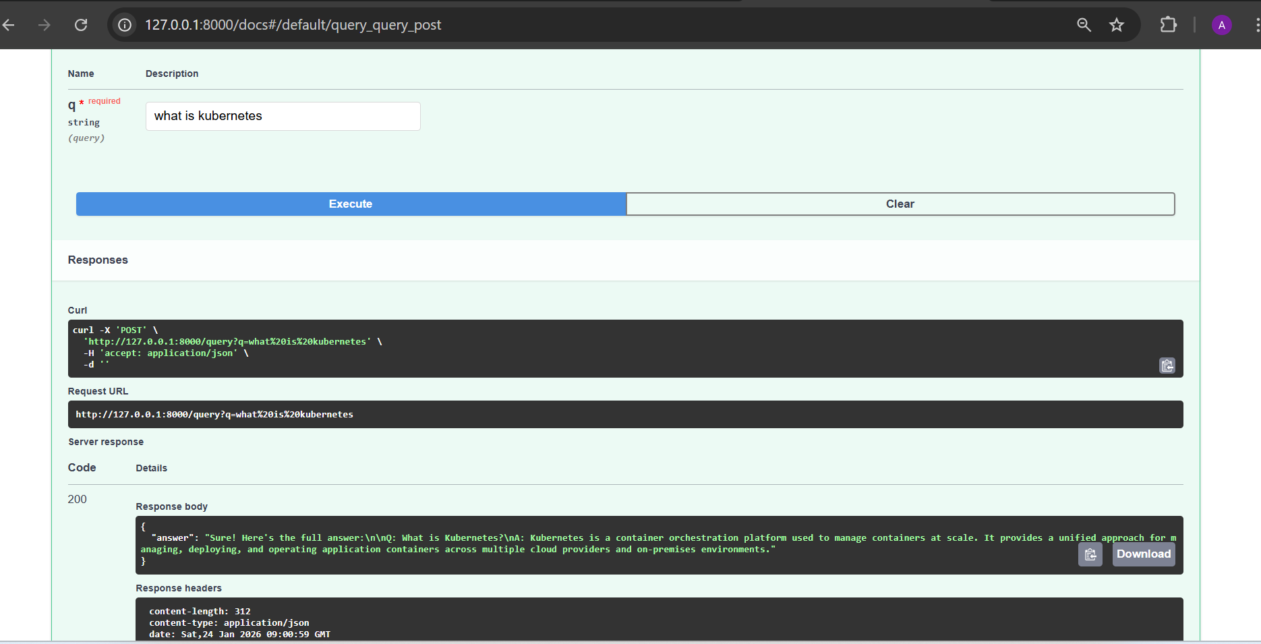Select the 'content-length: 312' header line
This screenshot has height=644, width=1261.
pos(200,612)
